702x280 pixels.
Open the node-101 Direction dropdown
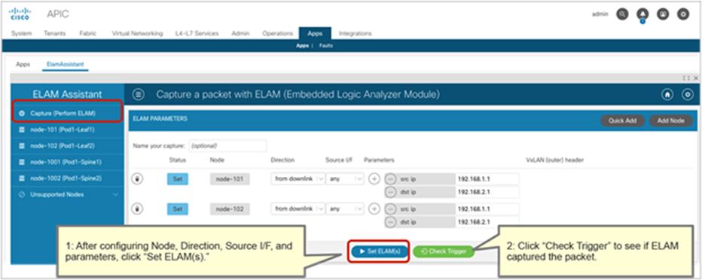298,179
